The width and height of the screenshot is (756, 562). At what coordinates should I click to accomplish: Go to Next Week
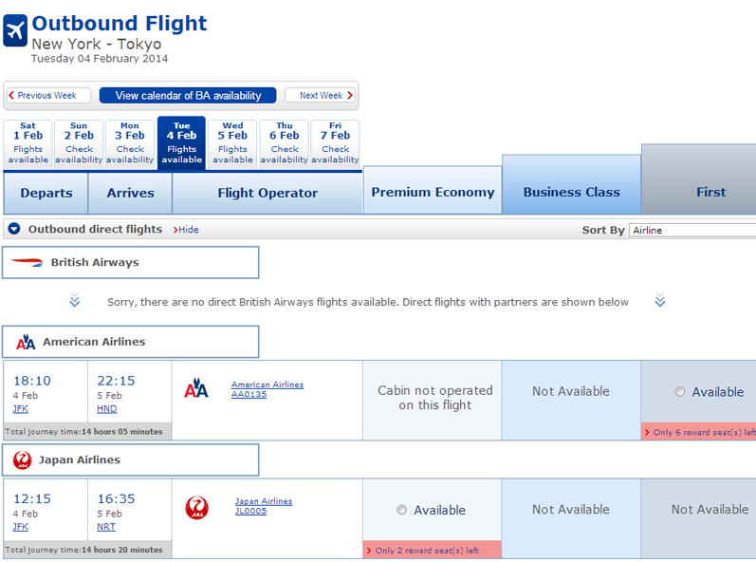coord(321,96)
